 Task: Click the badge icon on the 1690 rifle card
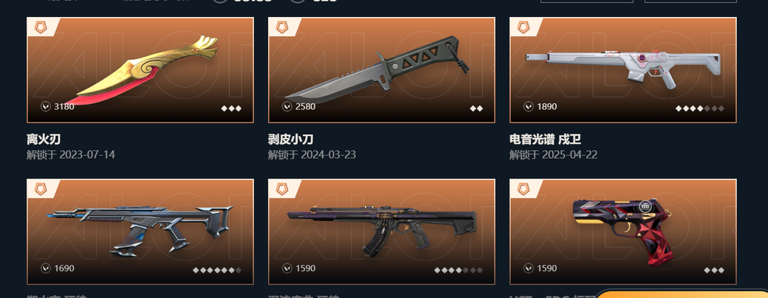[x=41, y=189]
